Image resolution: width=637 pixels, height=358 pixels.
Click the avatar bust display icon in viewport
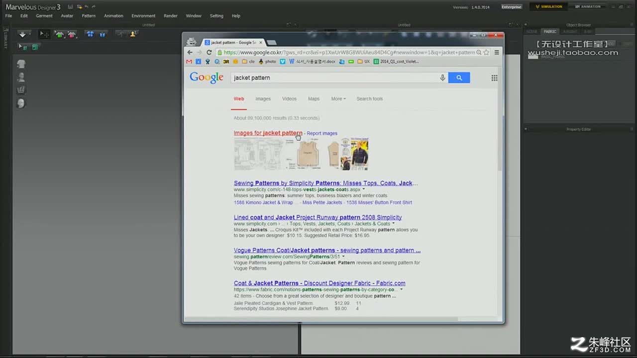pos(21,77)
